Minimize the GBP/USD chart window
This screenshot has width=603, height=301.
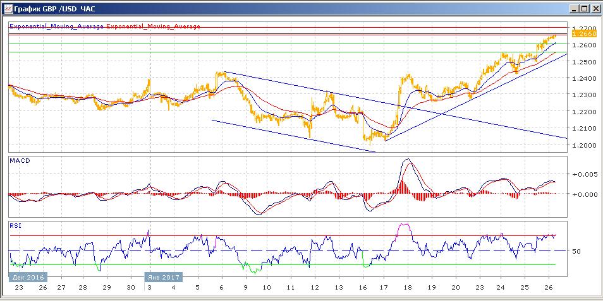click(x=574, y=9)
